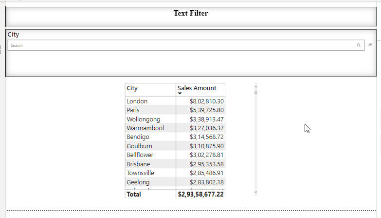Click Geelong in the City column
Screen dimensions: 381x218
click(x=138, y=182)
